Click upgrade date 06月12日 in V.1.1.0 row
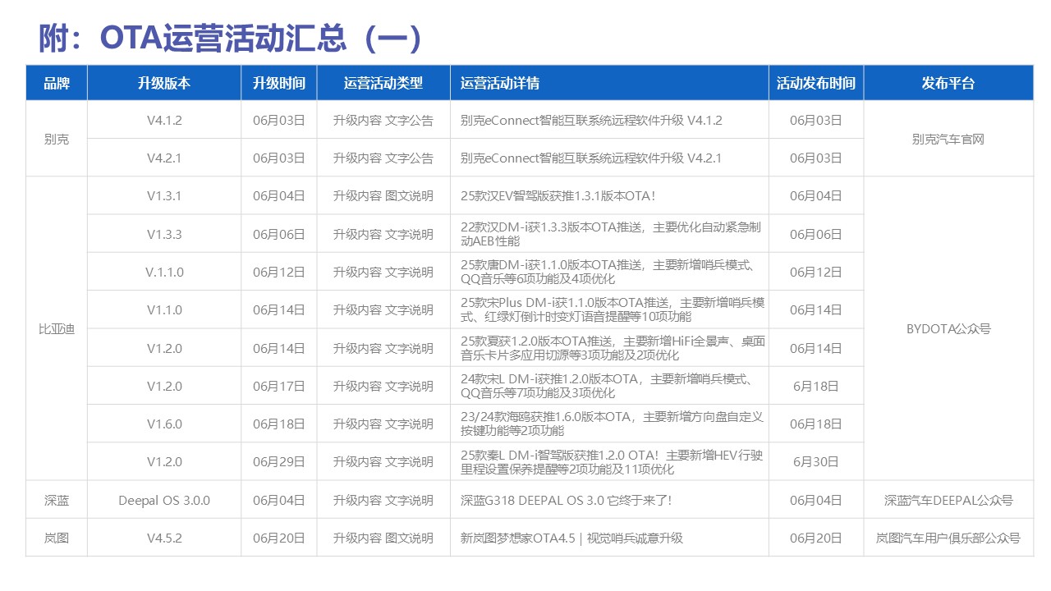 279,272
